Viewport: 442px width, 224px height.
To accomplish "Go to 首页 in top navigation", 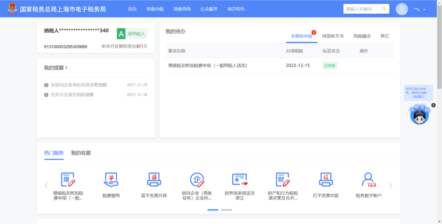I will (132, 9).
